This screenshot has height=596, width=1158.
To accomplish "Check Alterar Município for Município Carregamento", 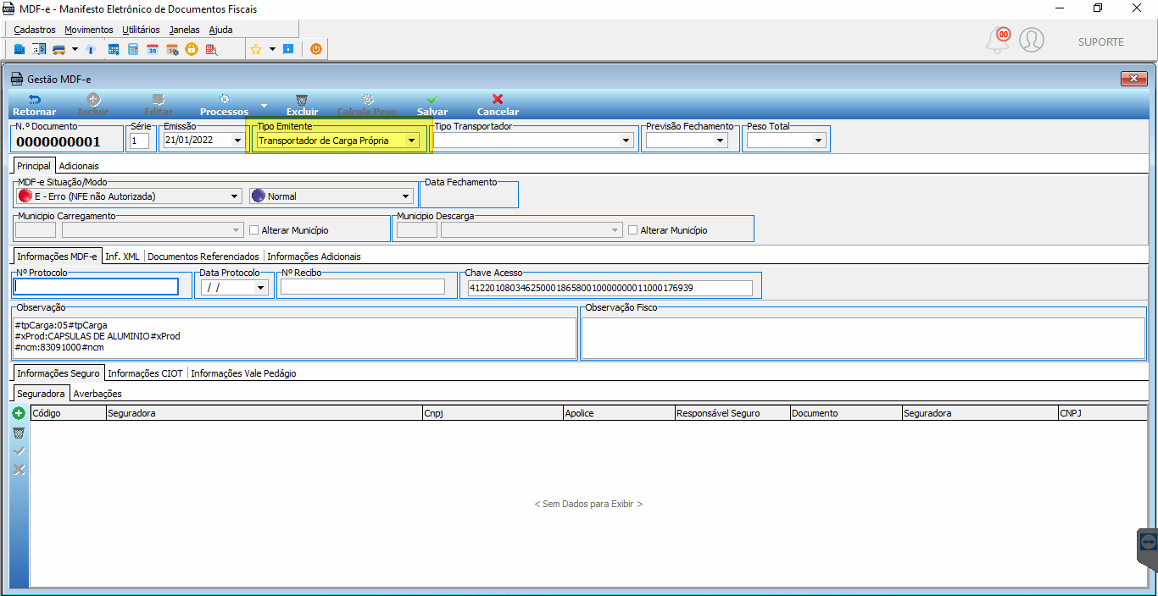I will tap(253, 230).
